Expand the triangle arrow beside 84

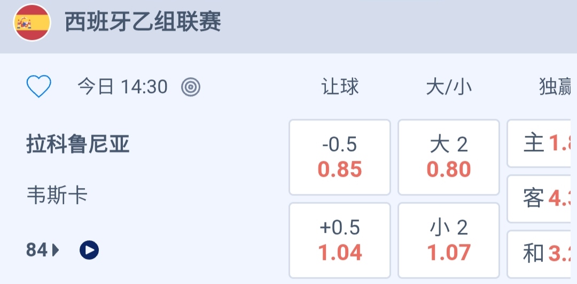(x=56, y=249)
